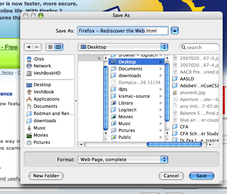The image size is (227, 194).
Task: Select CFA Sch...er Study folder
Action: 196,134
